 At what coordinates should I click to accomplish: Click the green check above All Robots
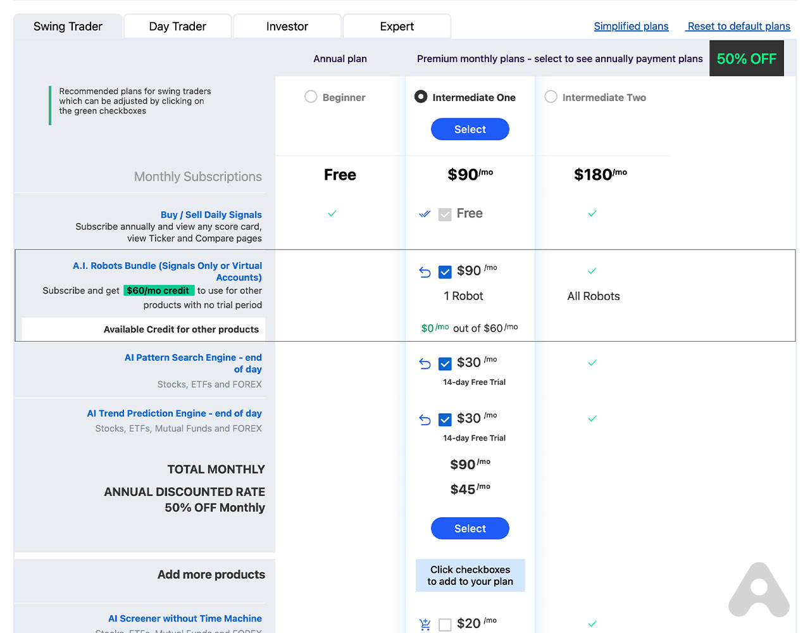coord(592,271)
